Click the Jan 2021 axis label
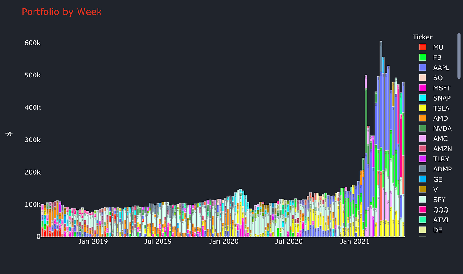463x274 pixels. point(355,241)
